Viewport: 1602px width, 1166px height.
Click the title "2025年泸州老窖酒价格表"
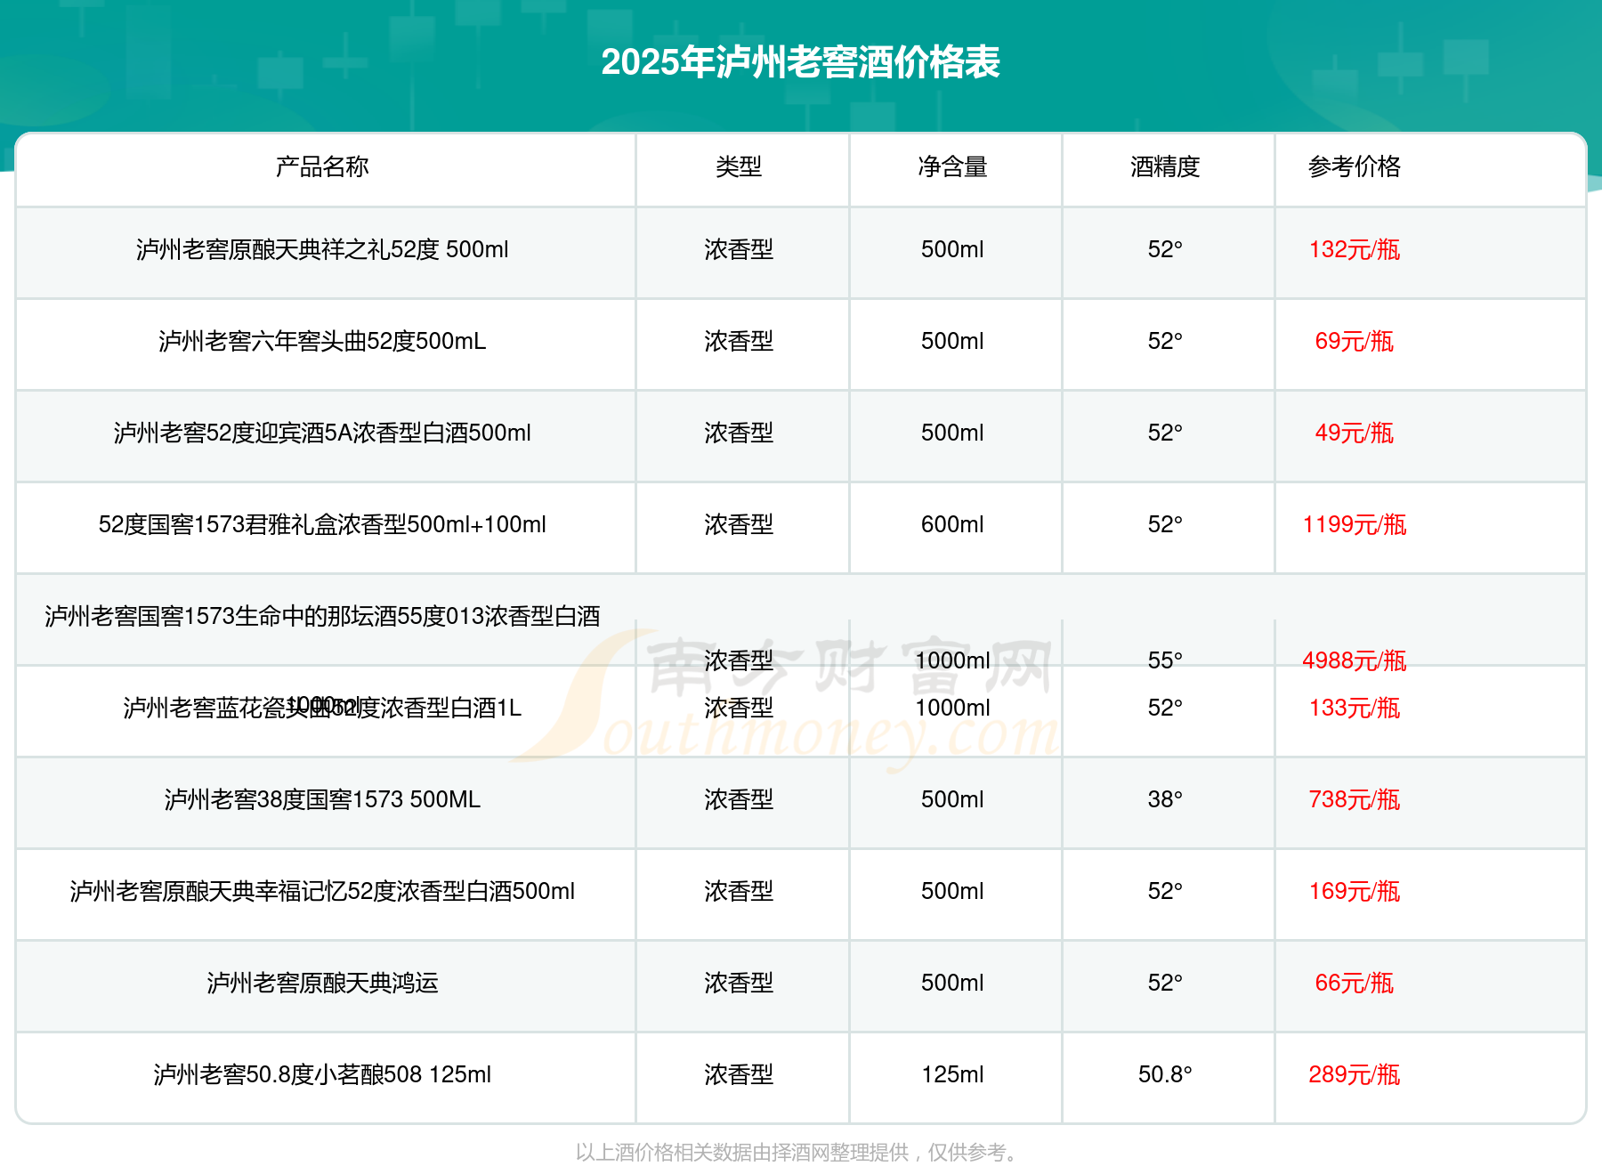[800, 62]
